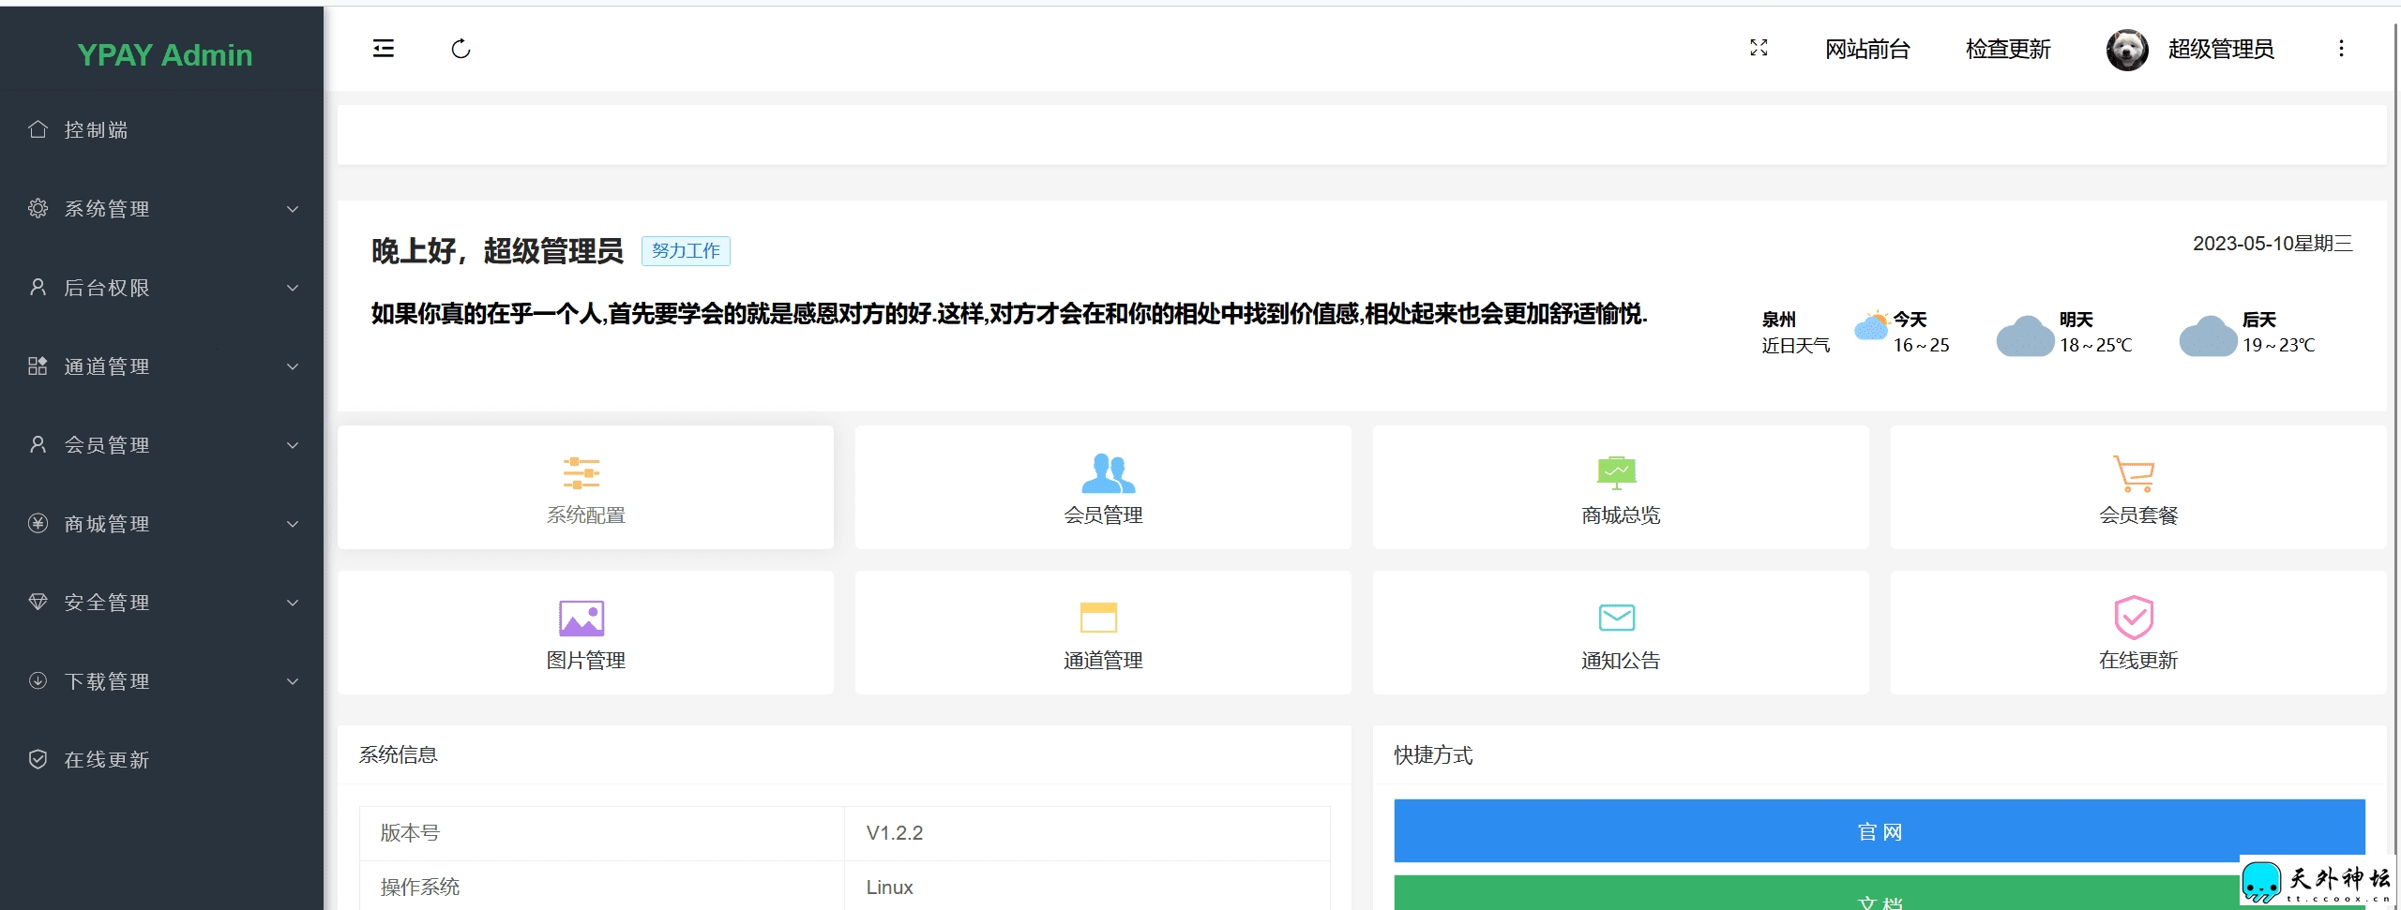Viewport: 2401px width, 910px height.
Task: Open sidebar 在线更新 menu label
Action: [107, 760]
